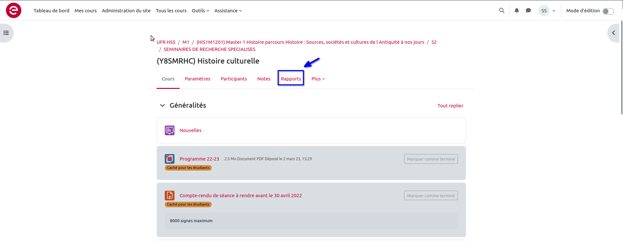The height and width of the screenshot is (241, 623).
Task: Mark Compte-rendu de séance as terminé
Action: click(431, 196)
